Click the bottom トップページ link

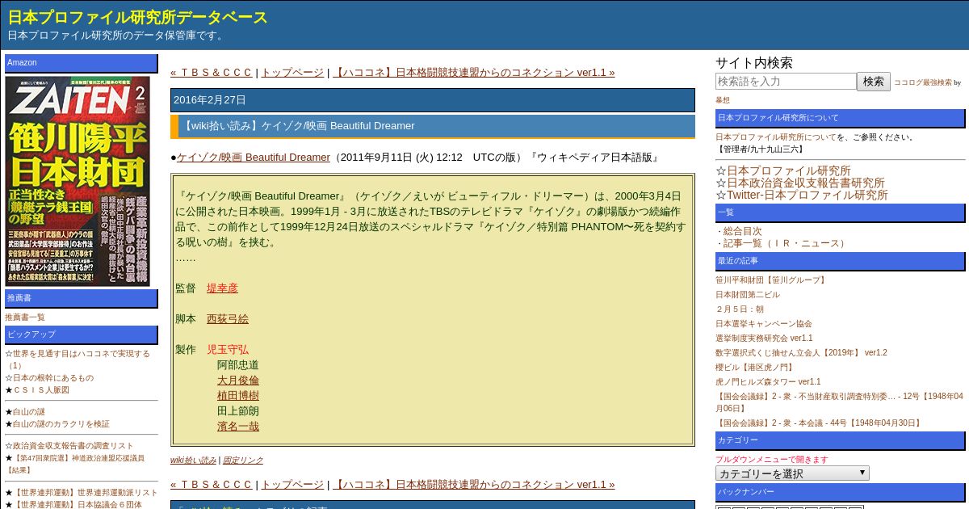point(292,485)
